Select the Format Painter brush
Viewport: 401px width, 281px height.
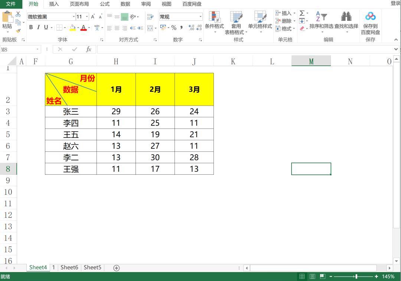18,31
